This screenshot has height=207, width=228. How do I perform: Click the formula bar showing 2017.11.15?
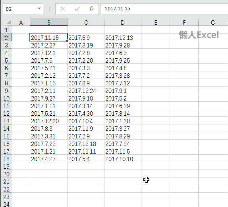(164, 9)
